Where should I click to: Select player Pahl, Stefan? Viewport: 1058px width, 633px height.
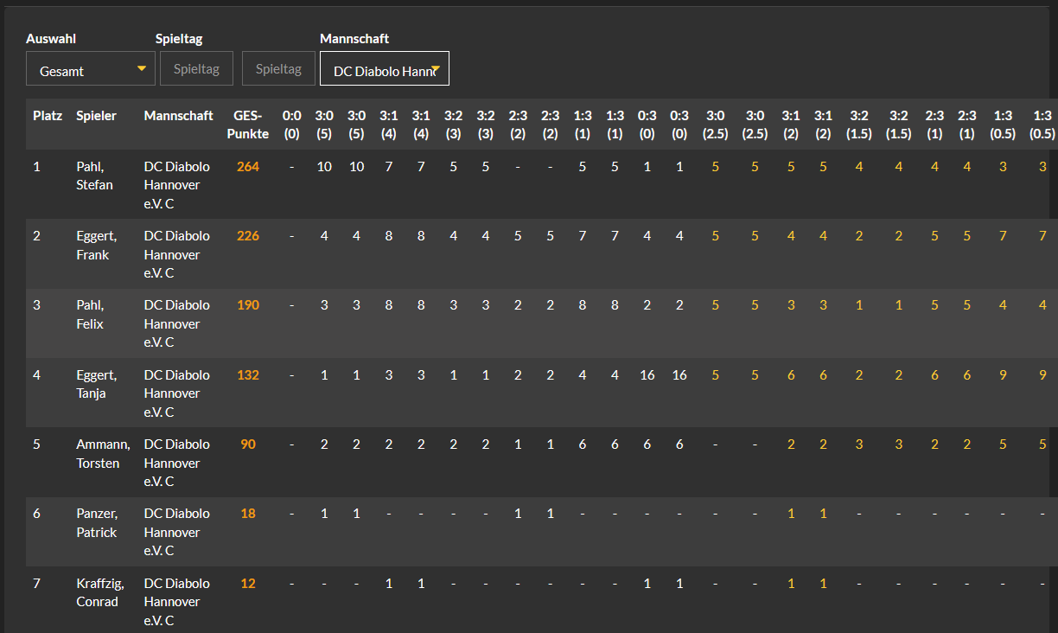tap(94, 176)
